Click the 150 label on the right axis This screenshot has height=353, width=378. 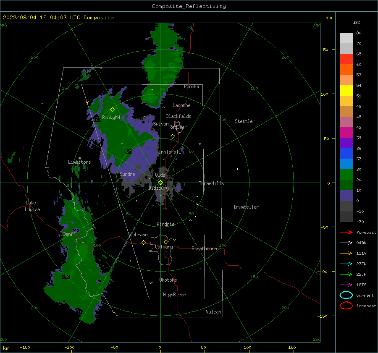tap(324, 50)
